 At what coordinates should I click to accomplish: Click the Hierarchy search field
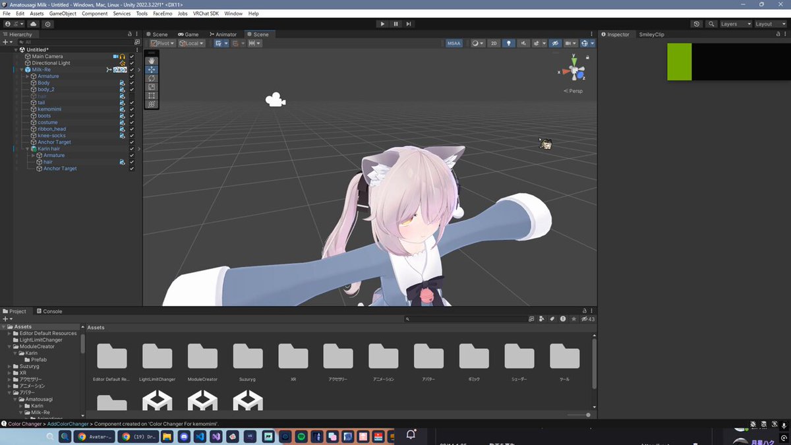point(76,42)
